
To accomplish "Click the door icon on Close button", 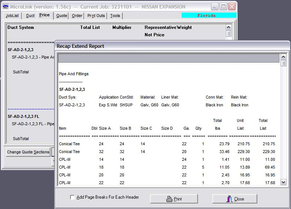I will [230, 199].
